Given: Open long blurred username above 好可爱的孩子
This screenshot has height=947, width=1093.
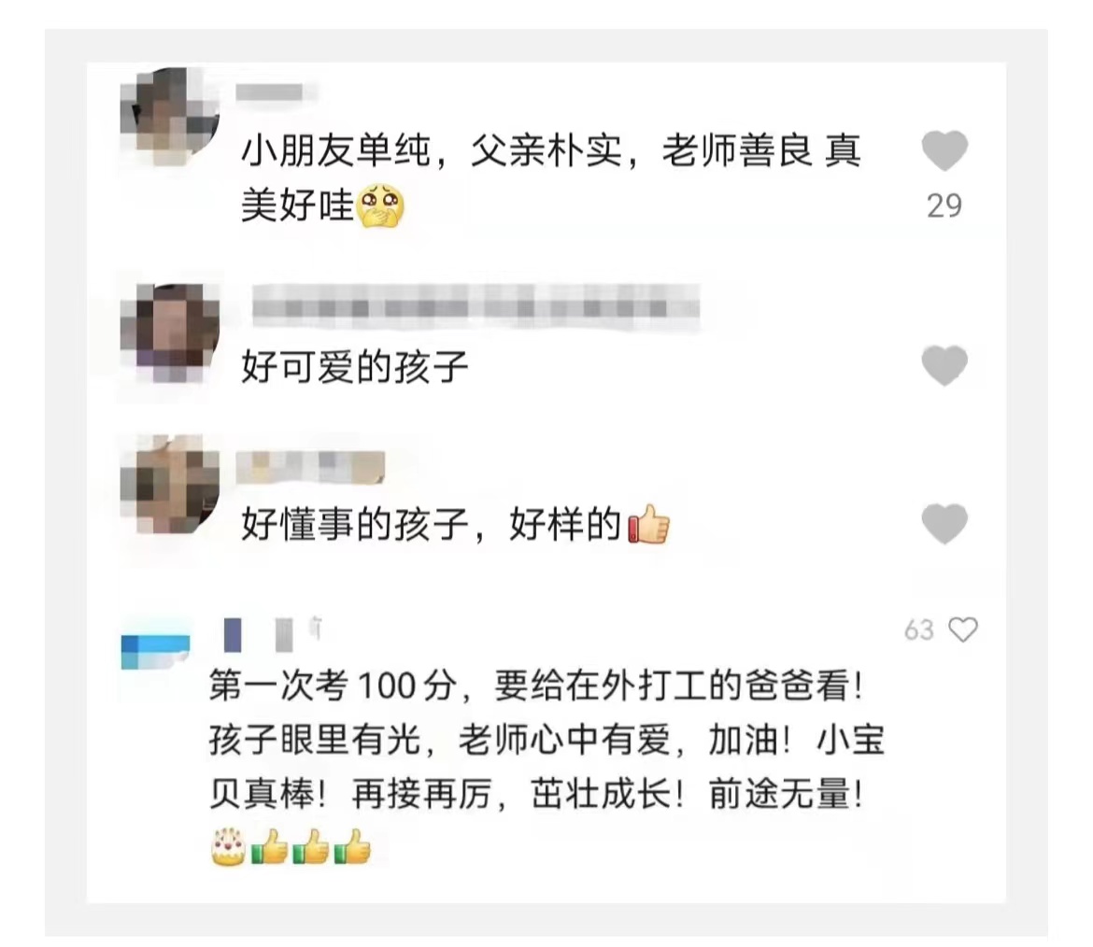Looking at the screenshot, I should [x=476, y=306].
